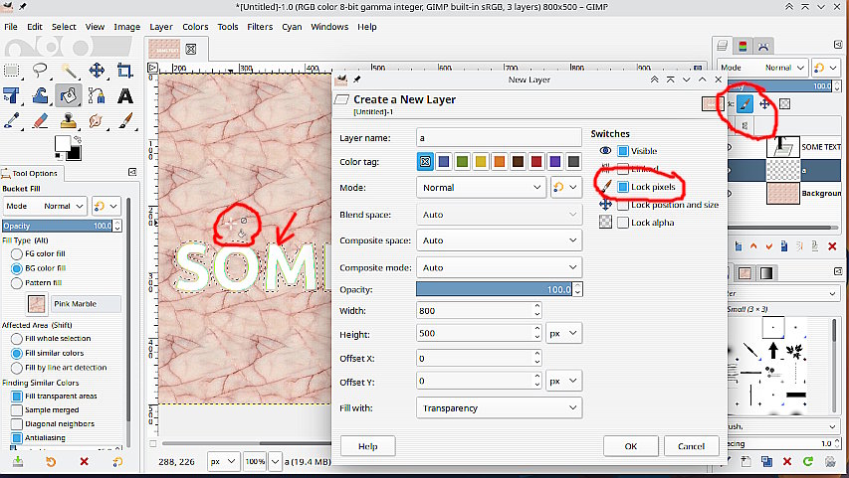
Task: Toggle the Lock pixels checkbox
Action: [623, 187]
